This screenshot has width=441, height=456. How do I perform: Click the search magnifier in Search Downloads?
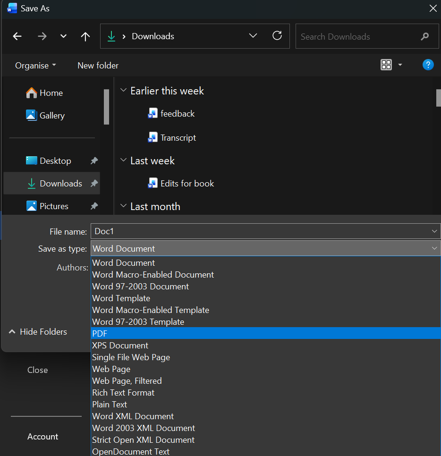[424, 36]
